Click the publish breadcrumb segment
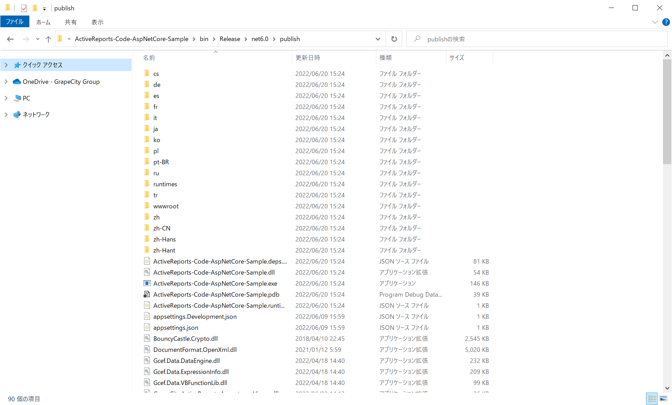The image size is (672, 405). tap(290, 39)
